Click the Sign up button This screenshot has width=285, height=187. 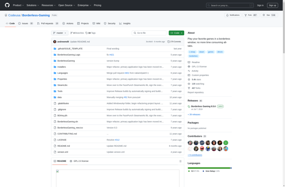(x=272, y=5)
